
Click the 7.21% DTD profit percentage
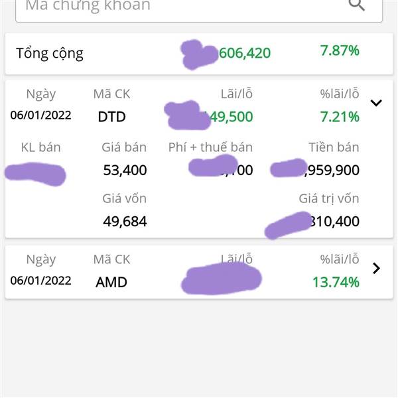340,117
